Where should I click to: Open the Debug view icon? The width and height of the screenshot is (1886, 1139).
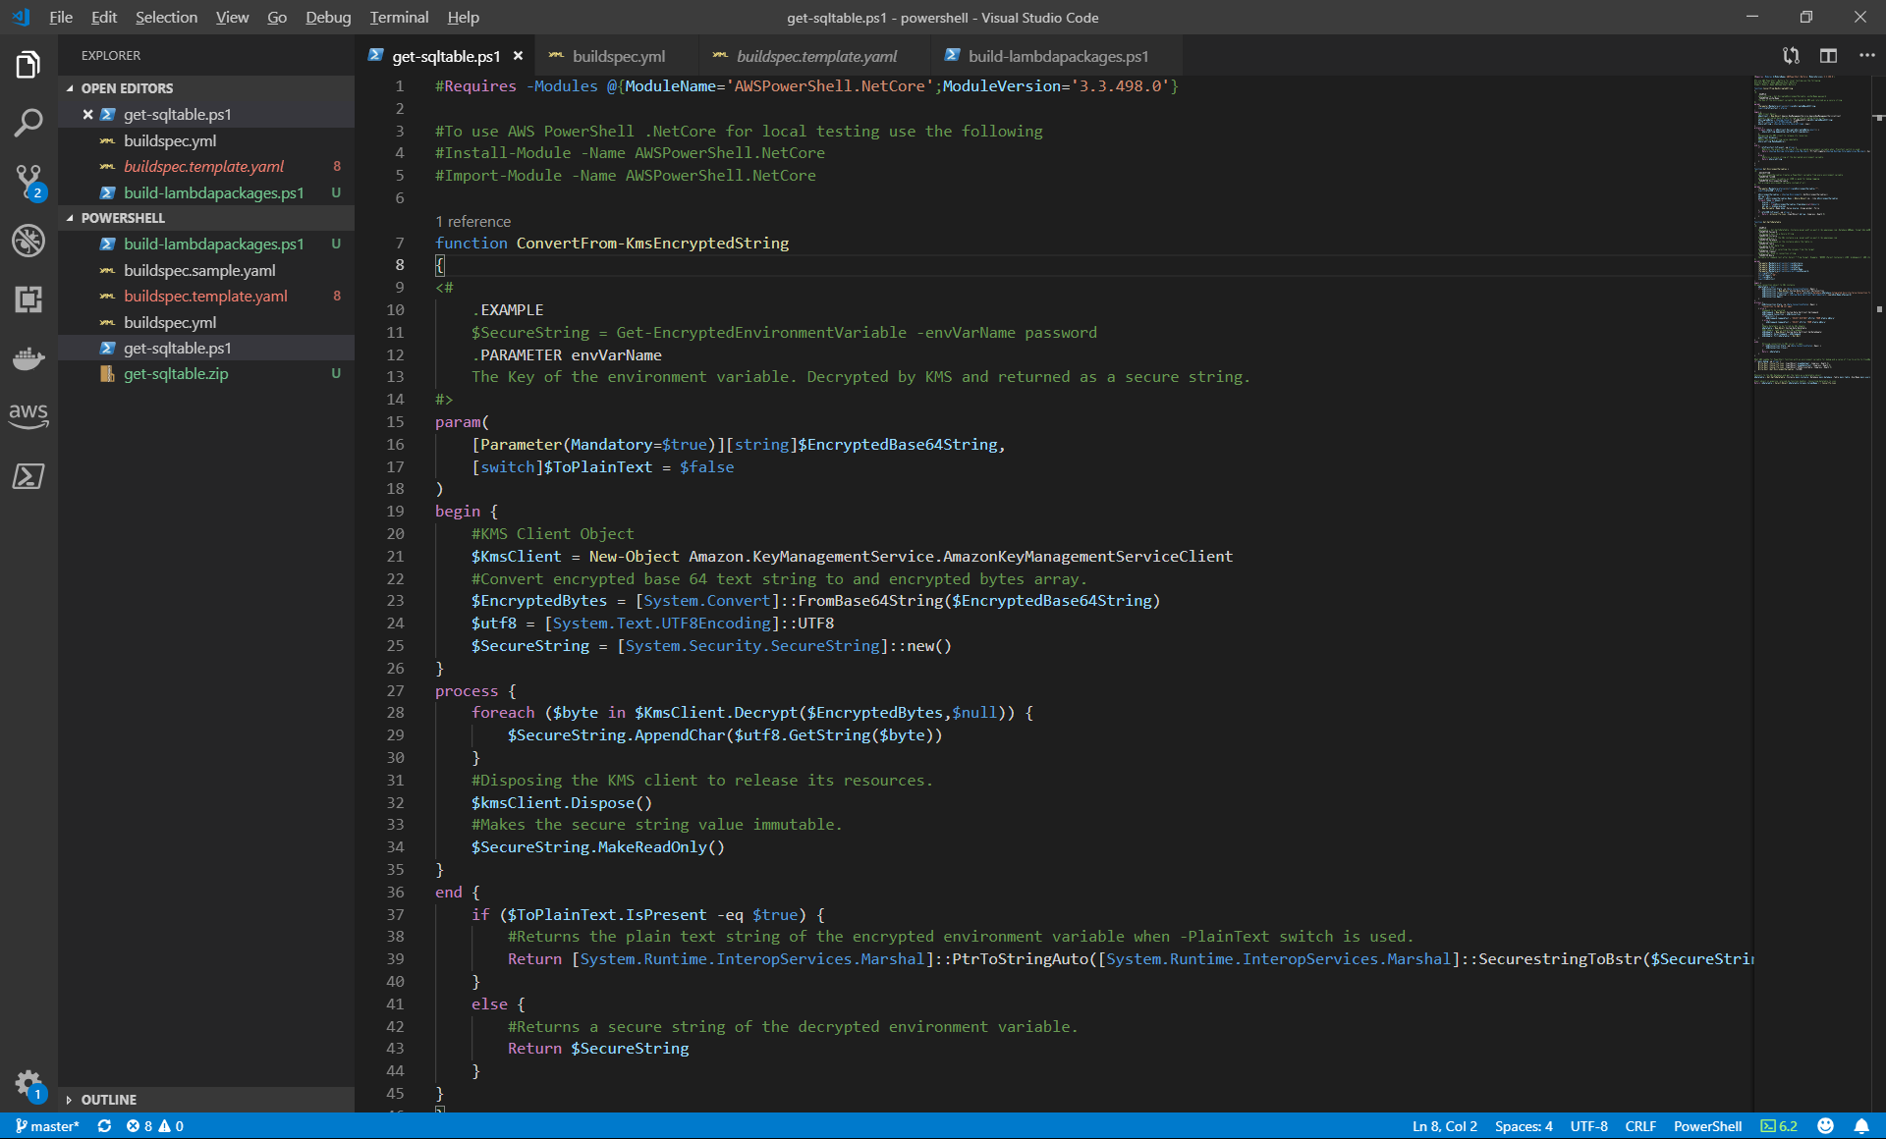(x=28, y=241)
